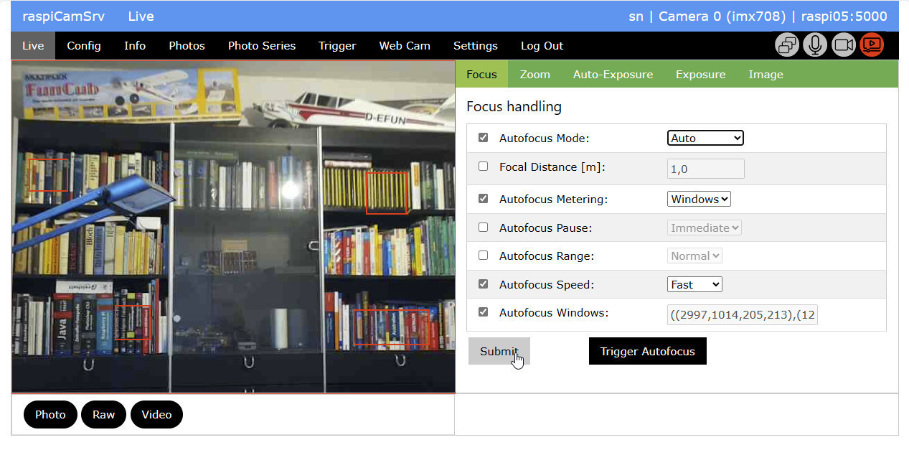The height and width of the screenshot is (473, 909).
Task: Click the stacked photo series status icon
Action: [x=787, y=45]
